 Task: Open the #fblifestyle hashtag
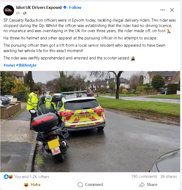click(x=26, y=65)
